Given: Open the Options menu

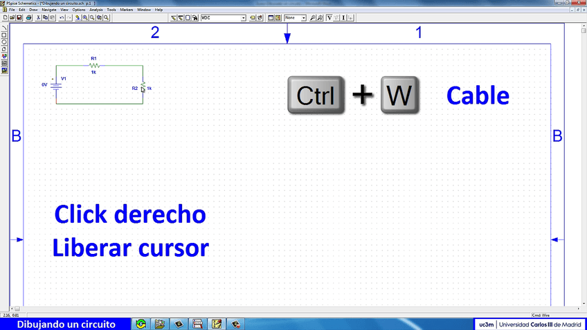Looking at the screenshot, I should (79, 10).
